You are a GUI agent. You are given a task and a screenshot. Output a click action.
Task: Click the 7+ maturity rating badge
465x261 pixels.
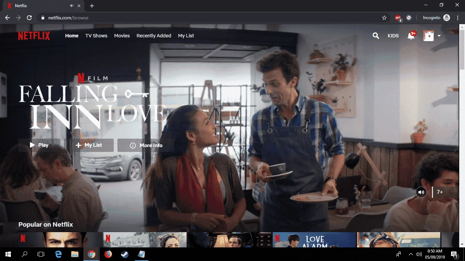[x=440, y=192]
